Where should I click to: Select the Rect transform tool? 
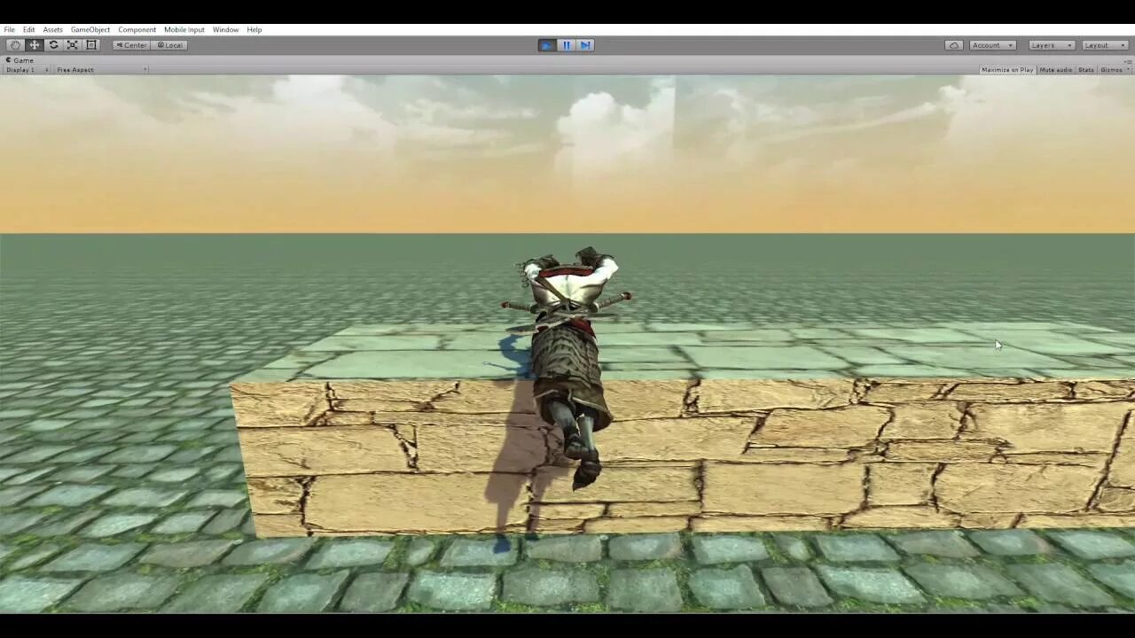pyautogui.click(x=91, y=45)
